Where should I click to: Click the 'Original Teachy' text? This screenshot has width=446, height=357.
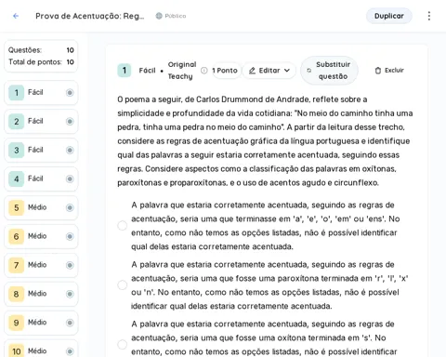[x=182, y=71]
